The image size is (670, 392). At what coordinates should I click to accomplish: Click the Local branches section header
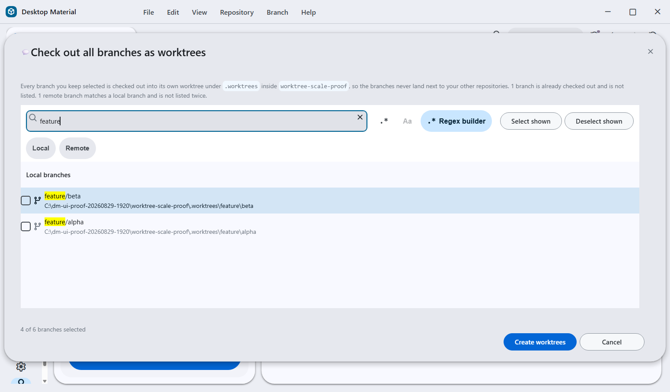point(48,175)
